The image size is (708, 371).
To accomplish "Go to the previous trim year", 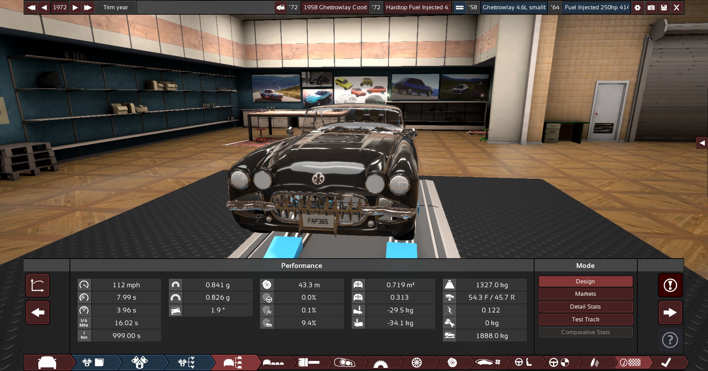I will [x=44, y=7].
